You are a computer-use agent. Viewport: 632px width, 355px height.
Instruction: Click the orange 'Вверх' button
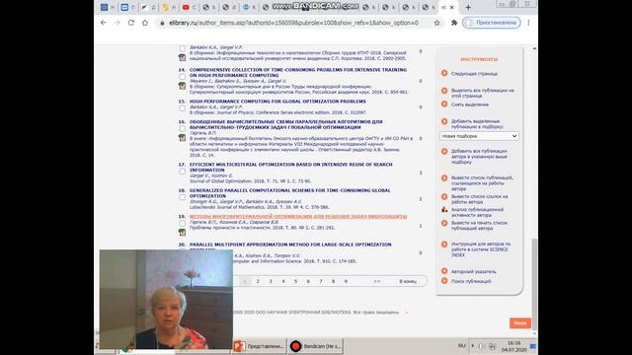point(520,322)
